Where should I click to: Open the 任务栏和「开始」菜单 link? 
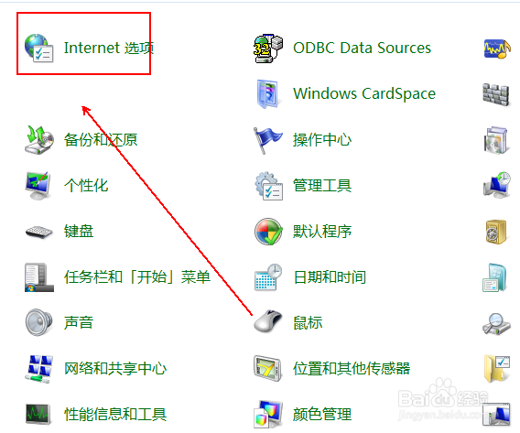137,277
